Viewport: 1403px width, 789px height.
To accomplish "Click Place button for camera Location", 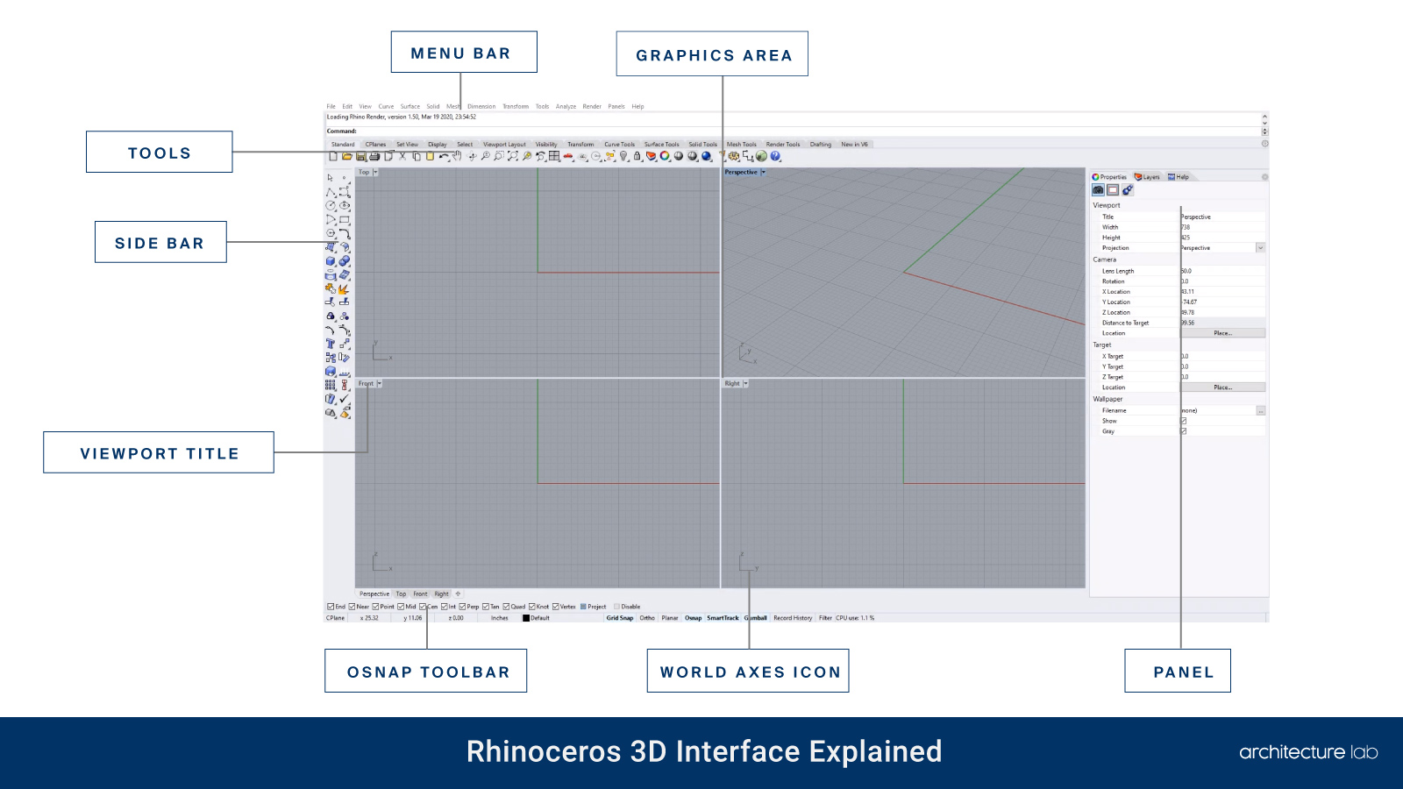I will point(1222,333).
